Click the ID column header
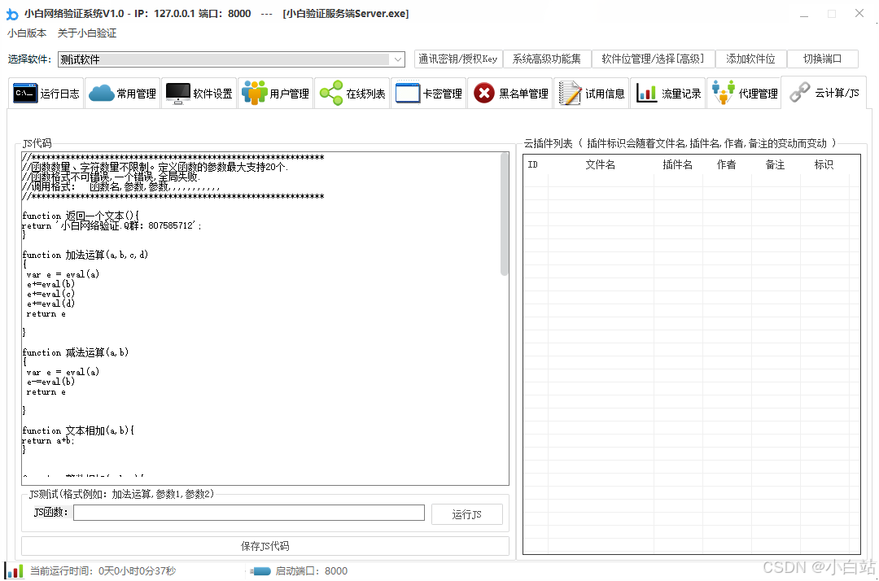879x581 pixels. click(533, 164)
